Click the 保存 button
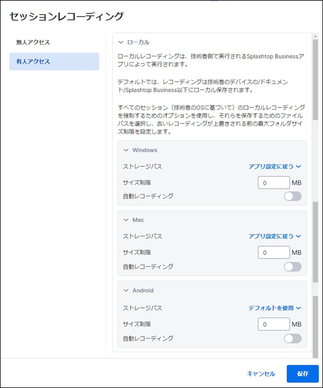 [x=303, y=374]
